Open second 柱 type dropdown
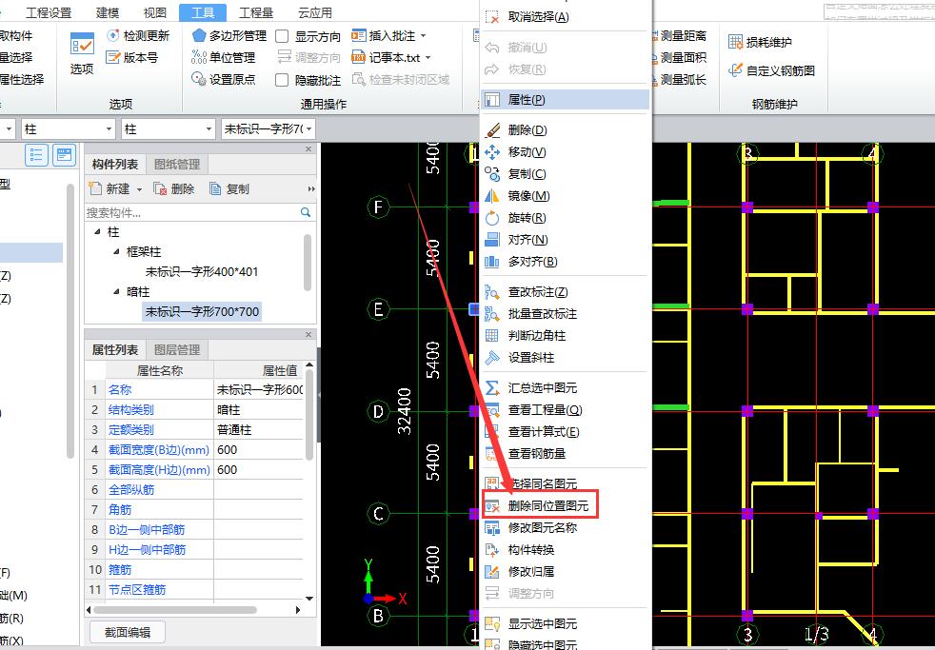Image resolution: width=935 pixels, height=650 pixels. 209,128
